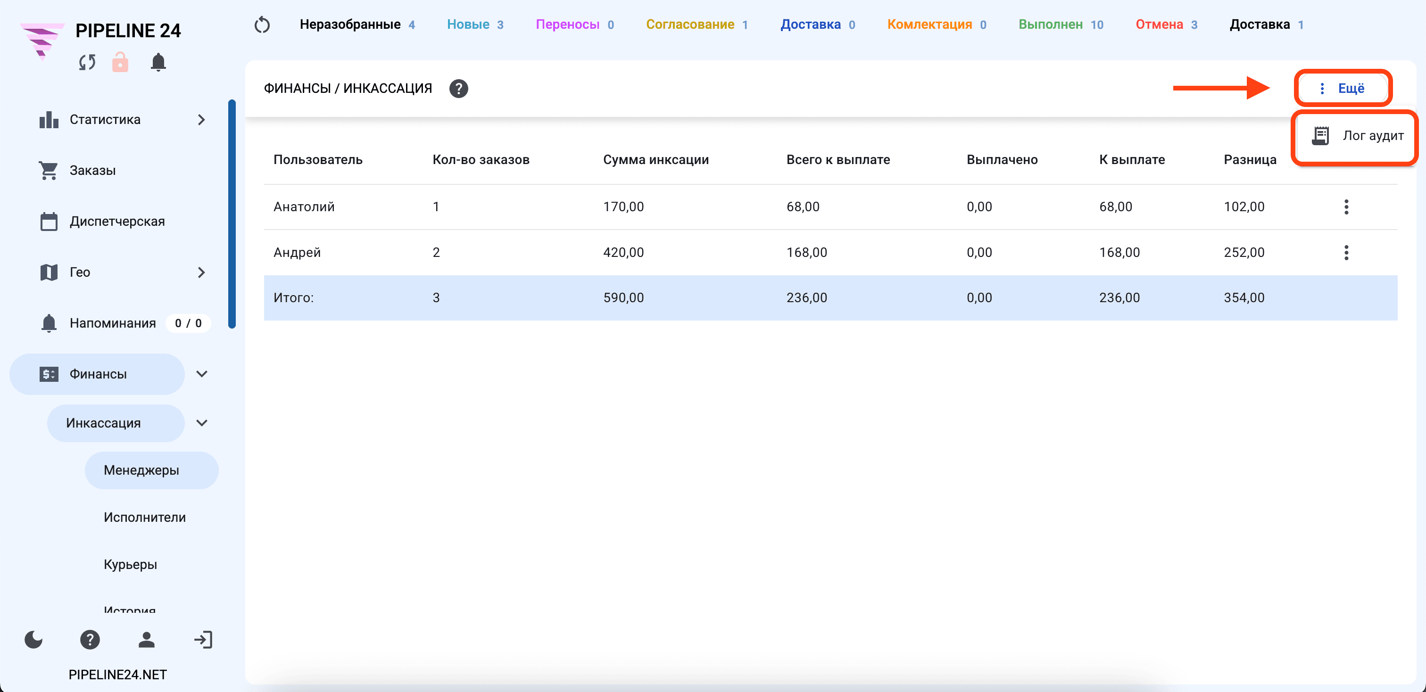Open the Выполнен status tab
This screenshot has width=1426, height=692.
1061,25
